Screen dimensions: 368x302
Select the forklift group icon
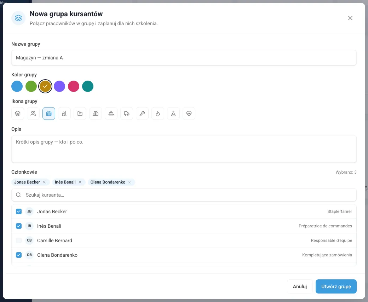click(64, 114)
